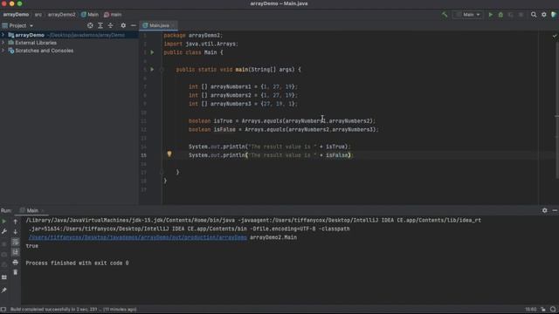559x314 pixels.
Task: Run Main with the green play toolbar button
Action: click(491, 15)
